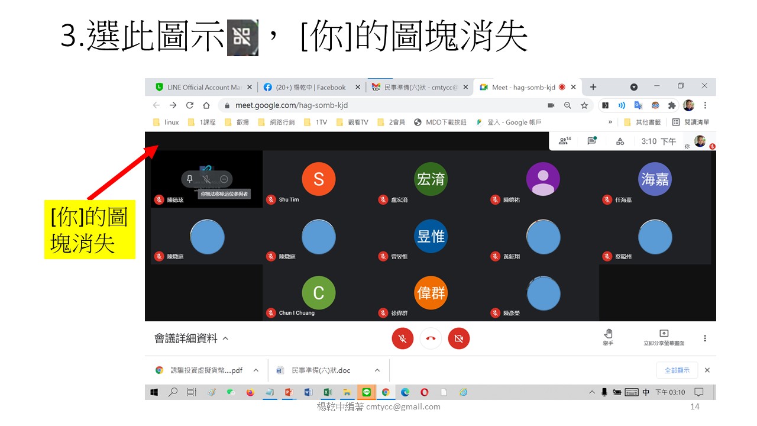Open the 其他書籤 folder

coord(642,122)
